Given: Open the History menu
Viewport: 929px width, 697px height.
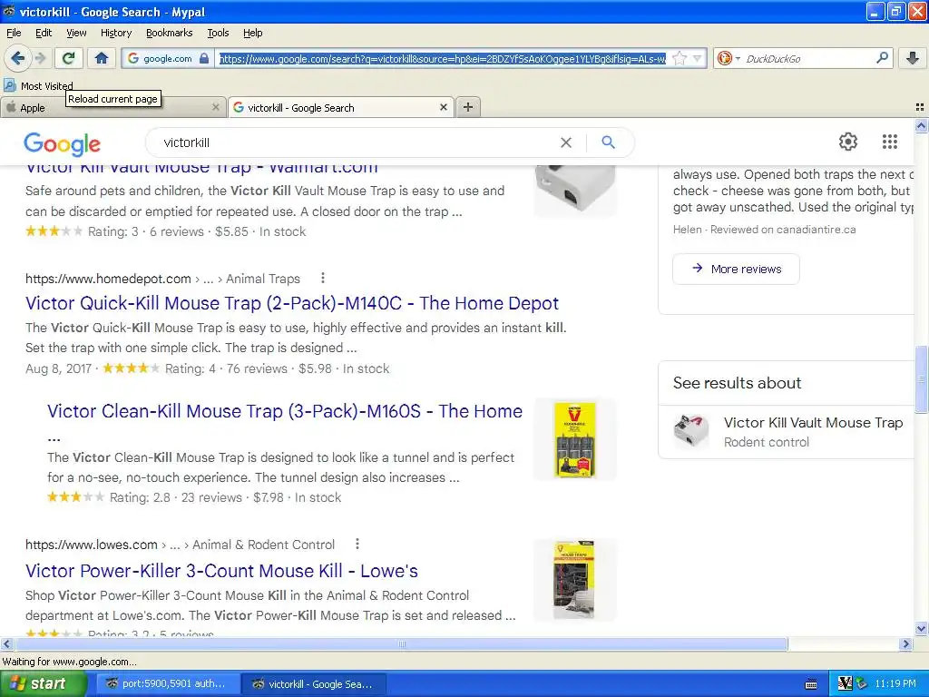Looking at the screenshot, I should pos(115,33).
